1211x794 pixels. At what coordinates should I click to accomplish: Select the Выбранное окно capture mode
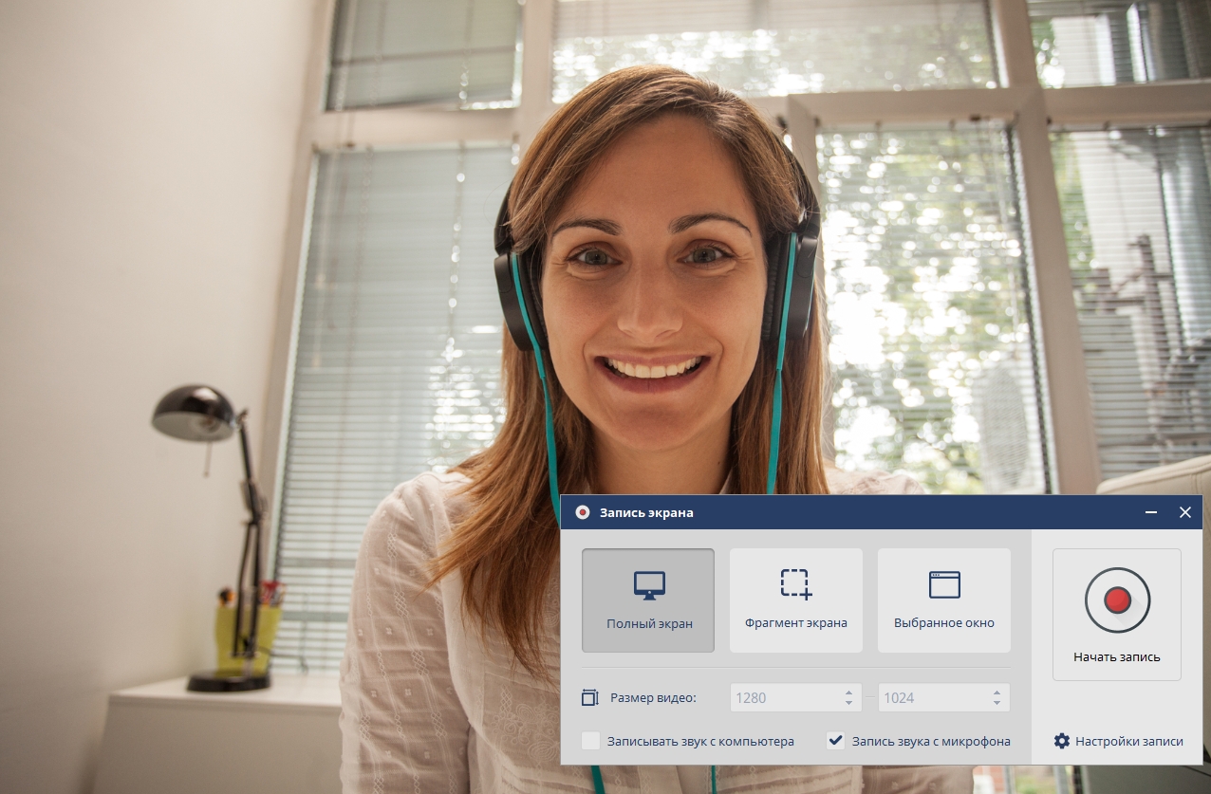click(944, 600)
